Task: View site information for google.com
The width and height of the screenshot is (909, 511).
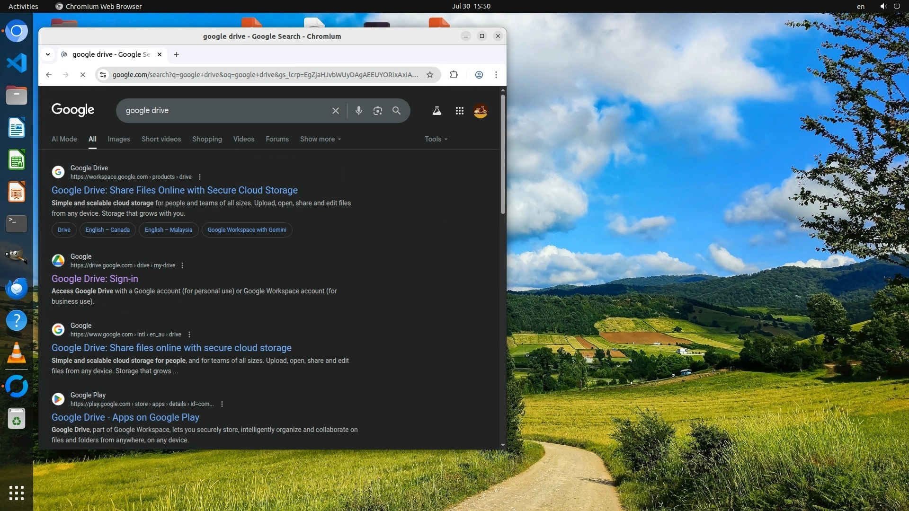Action: [x=103, y=75]
